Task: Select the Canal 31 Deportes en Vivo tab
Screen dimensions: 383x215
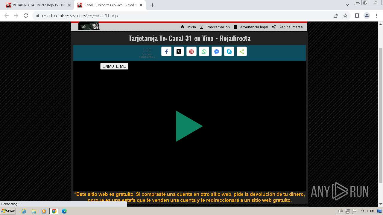Action: coord(110,5)
